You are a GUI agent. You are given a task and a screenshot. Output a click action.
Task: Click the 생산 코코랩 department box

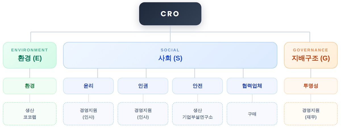click(x=30, y=114)
